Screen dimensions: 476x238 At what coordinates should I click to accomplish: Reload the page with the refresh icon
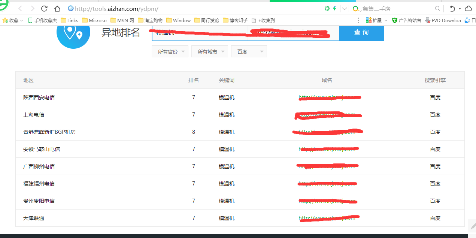[44, 9]
